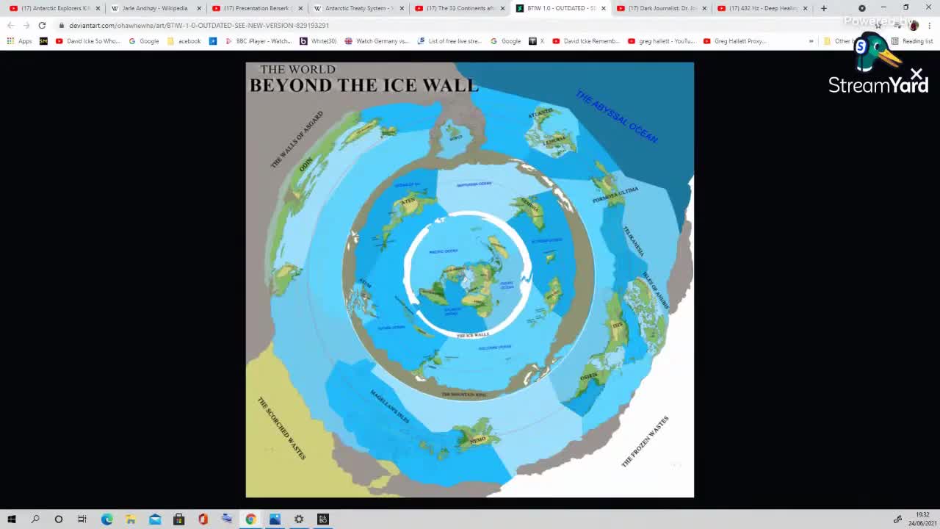Open the Watch Germany vs bookmark
Viewport: 940px width, 529px height.
[377, 41]
